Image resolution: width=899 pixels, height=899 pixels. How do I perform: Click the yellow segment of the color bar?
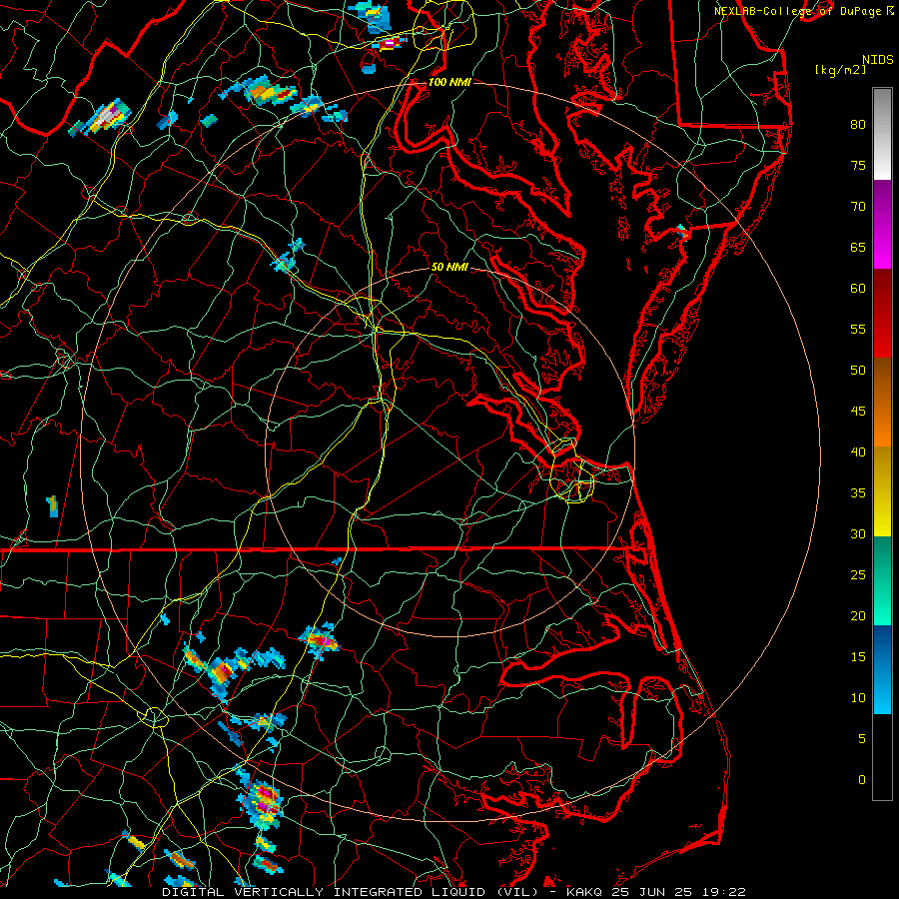point(882,491)
